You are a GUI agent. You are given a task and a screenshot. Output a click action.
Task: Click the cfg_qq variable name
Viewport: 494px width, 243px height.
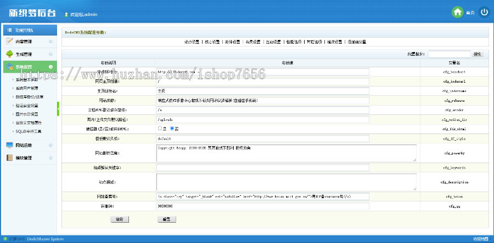point(454,206)
